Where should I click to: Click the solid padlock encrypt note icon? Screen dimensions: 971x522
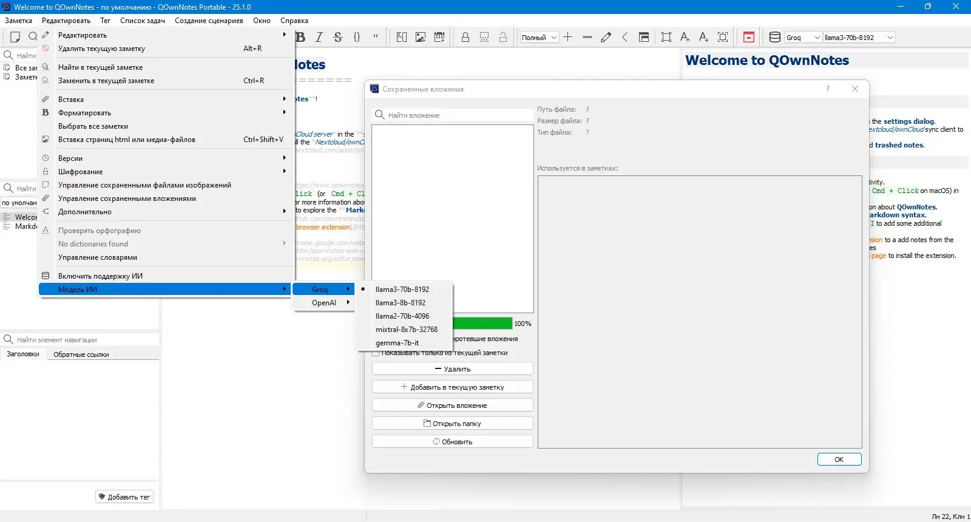(x=465, y=37)
